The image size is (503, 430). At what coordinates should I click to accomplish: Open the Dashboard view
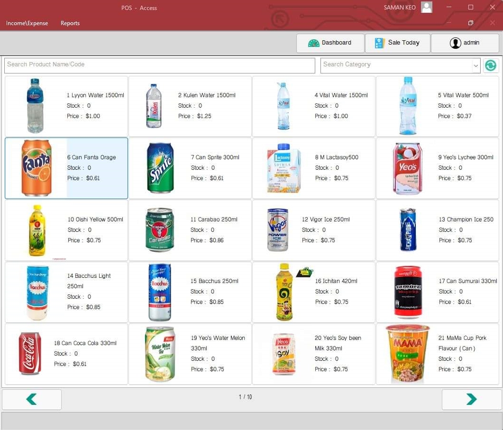(x=330, y=43)
